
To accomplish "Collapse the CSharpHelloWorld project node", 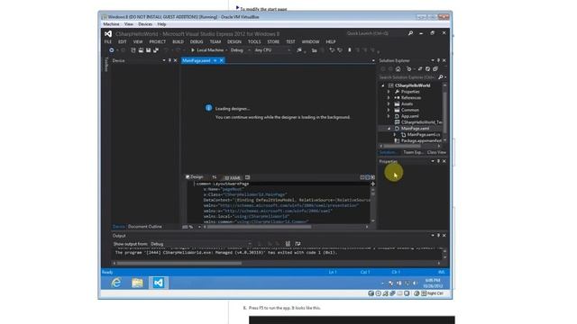I will [x=382, y=85].
